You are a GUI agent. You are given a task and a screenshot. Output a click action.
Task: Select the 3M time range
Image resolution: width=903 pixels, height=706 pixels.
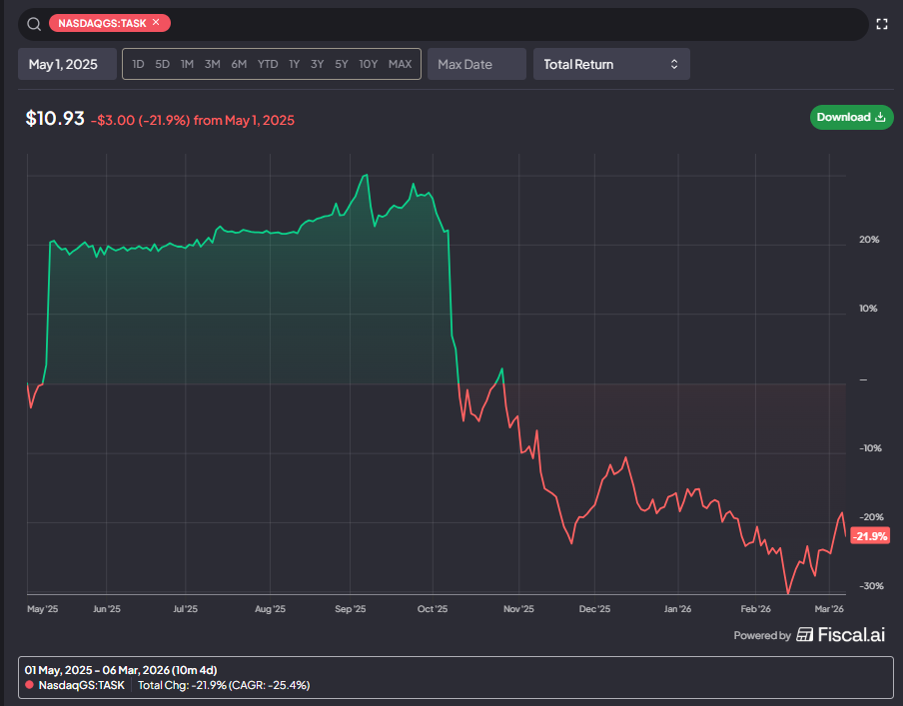[213, 64]
